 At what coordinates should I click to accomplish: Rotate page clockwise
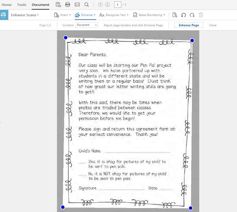point(192,15)
